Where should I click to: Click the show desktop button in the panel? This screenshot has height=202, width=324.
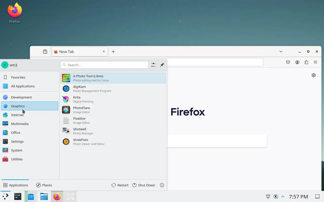pyautogui.click(x=317, y=196)
